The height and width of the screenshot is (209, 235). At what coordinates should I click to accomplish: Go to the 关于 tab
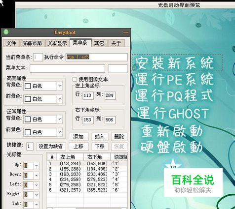(117, 43)
